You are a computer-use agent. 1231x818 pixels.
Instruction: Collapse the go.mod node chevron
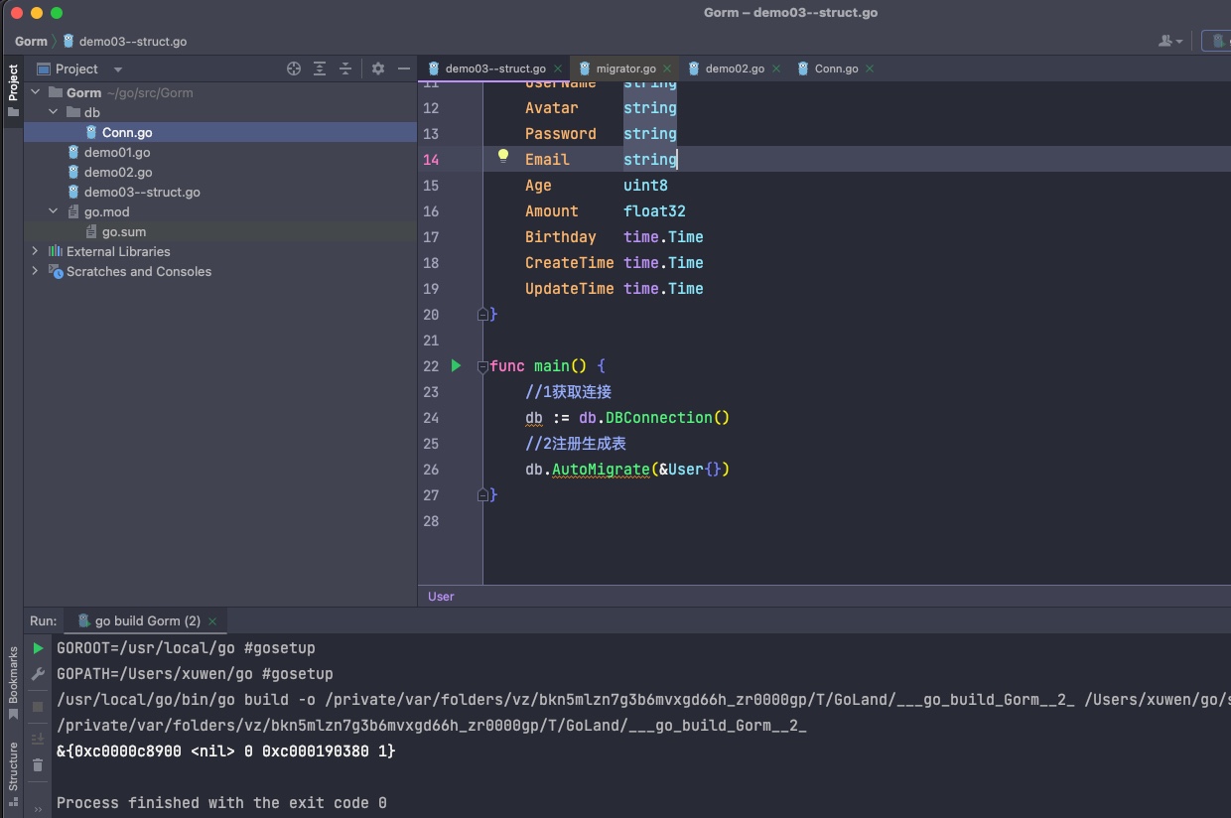(x=54, y=211)
